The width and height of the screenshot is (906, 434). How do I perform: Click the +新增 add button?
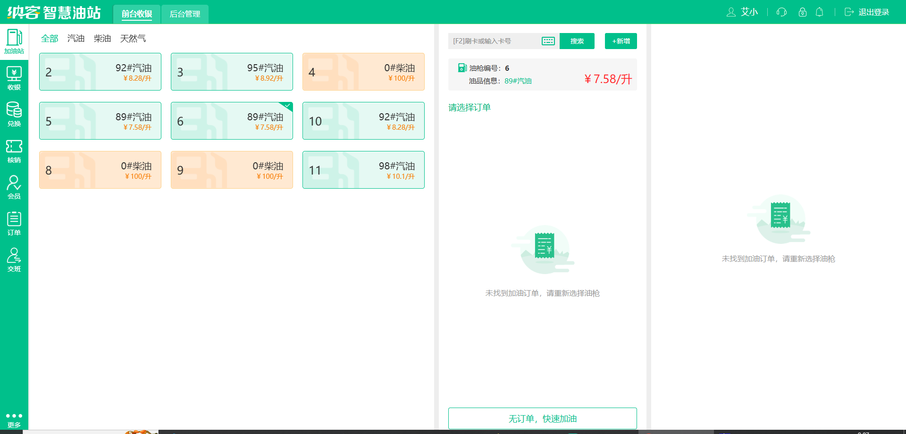pos(621,41)
